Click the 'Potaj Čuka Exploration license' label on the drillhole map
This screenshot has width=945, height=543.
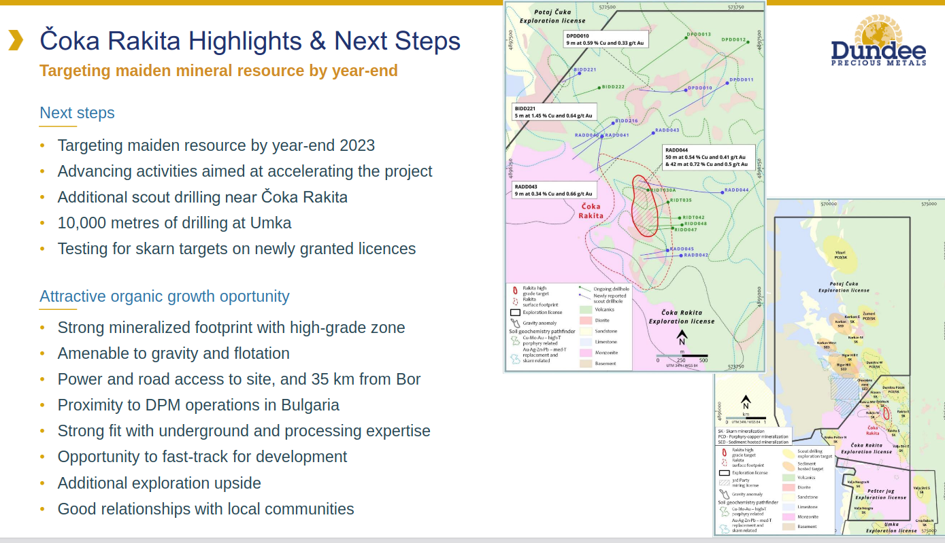click(551, 16)
